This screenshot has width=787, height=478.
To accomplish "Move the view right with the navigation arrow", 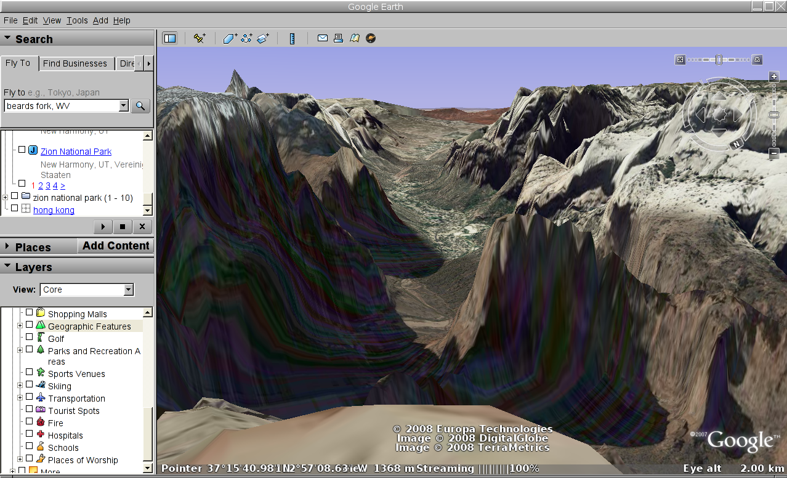I will click(737, 115).
